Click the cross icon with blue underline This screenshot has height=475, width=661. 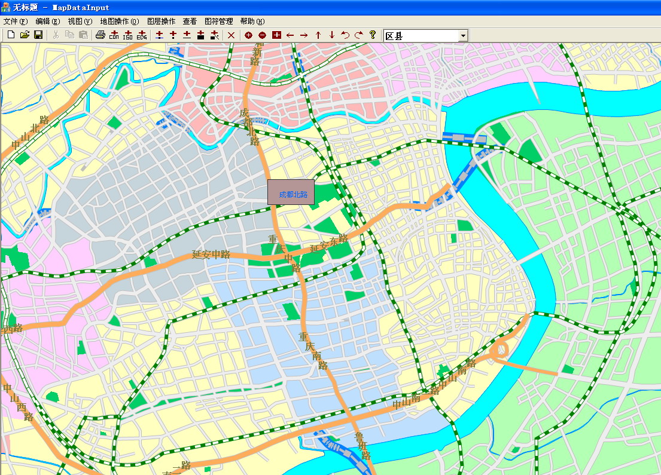click(159, 35)
